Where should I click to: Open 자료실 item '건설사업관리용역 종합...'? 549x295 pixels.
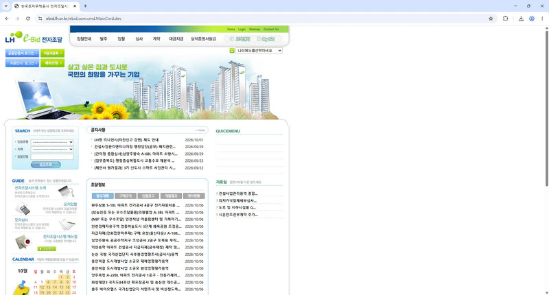238,193
